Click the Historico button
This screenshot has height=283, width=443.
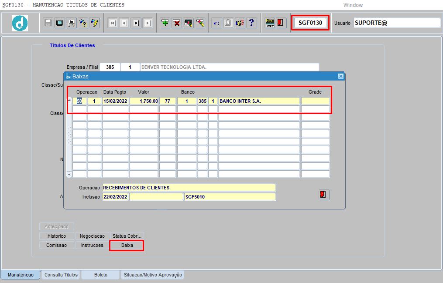[56, 236]
